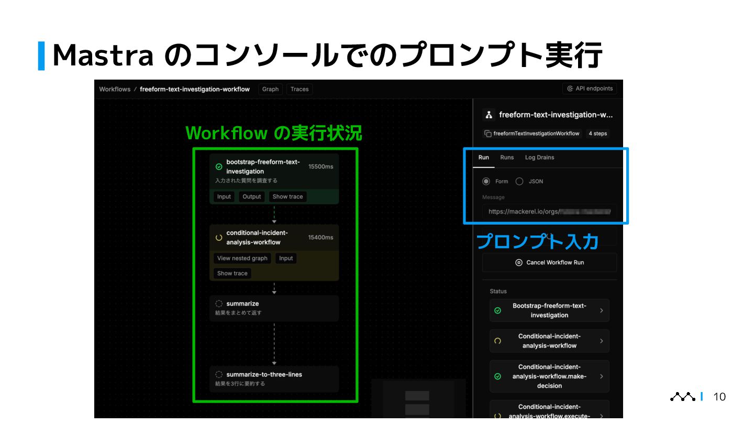
Task: Switch to the Run tab
Action: 484,158
